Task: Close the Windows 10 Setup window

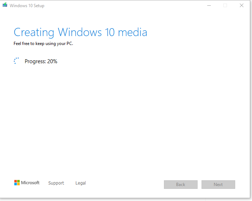Action: (241, 5)
